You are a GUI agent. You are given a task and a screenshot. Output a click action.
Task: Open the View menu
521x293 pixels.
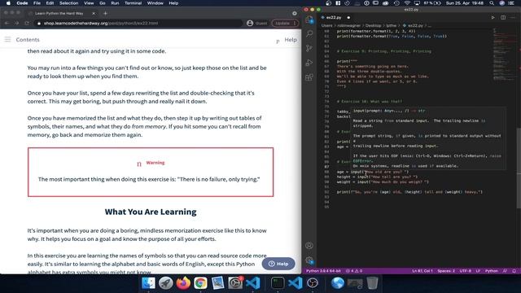tap(89, 3)
